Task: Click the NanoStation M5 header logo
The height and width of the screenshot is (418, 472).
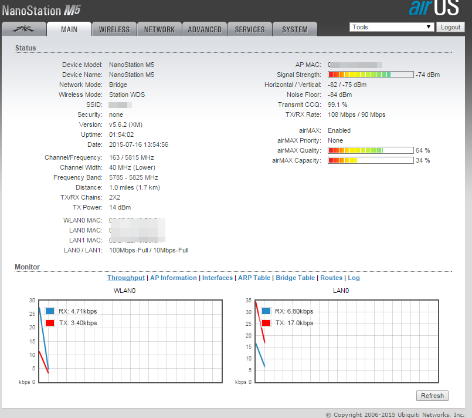Action: 41,11
